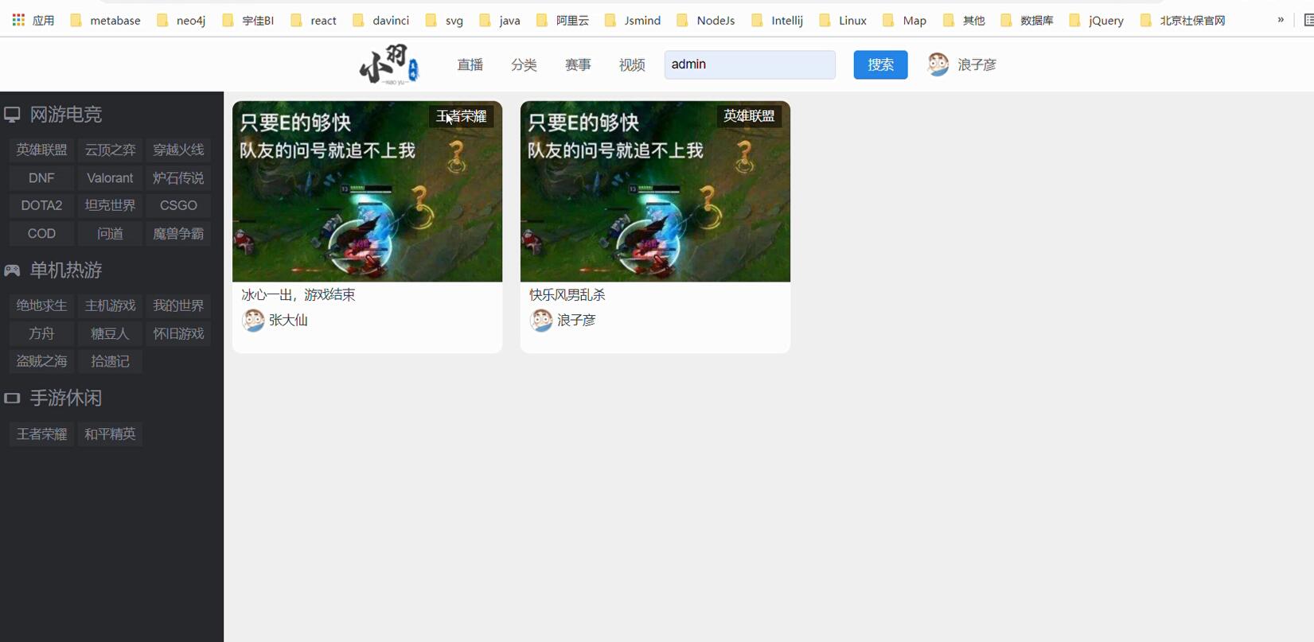Select the 糖豆人 category

[x=111, y=333]
